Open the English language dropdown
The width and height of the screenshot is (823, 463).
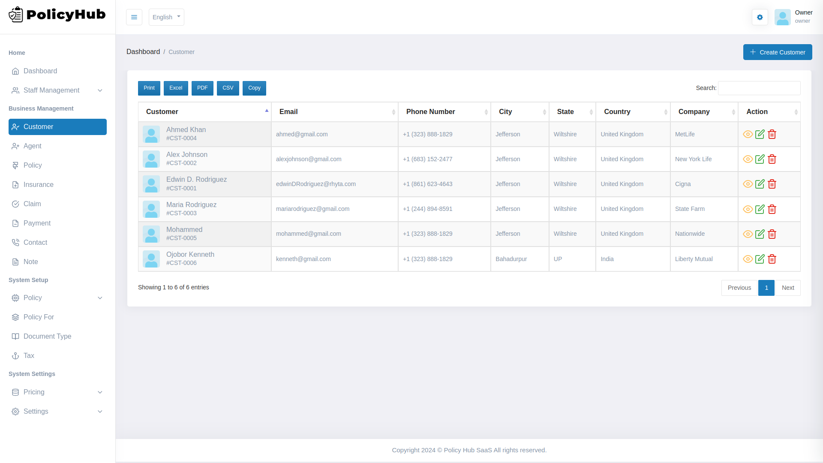coord(166,17)
